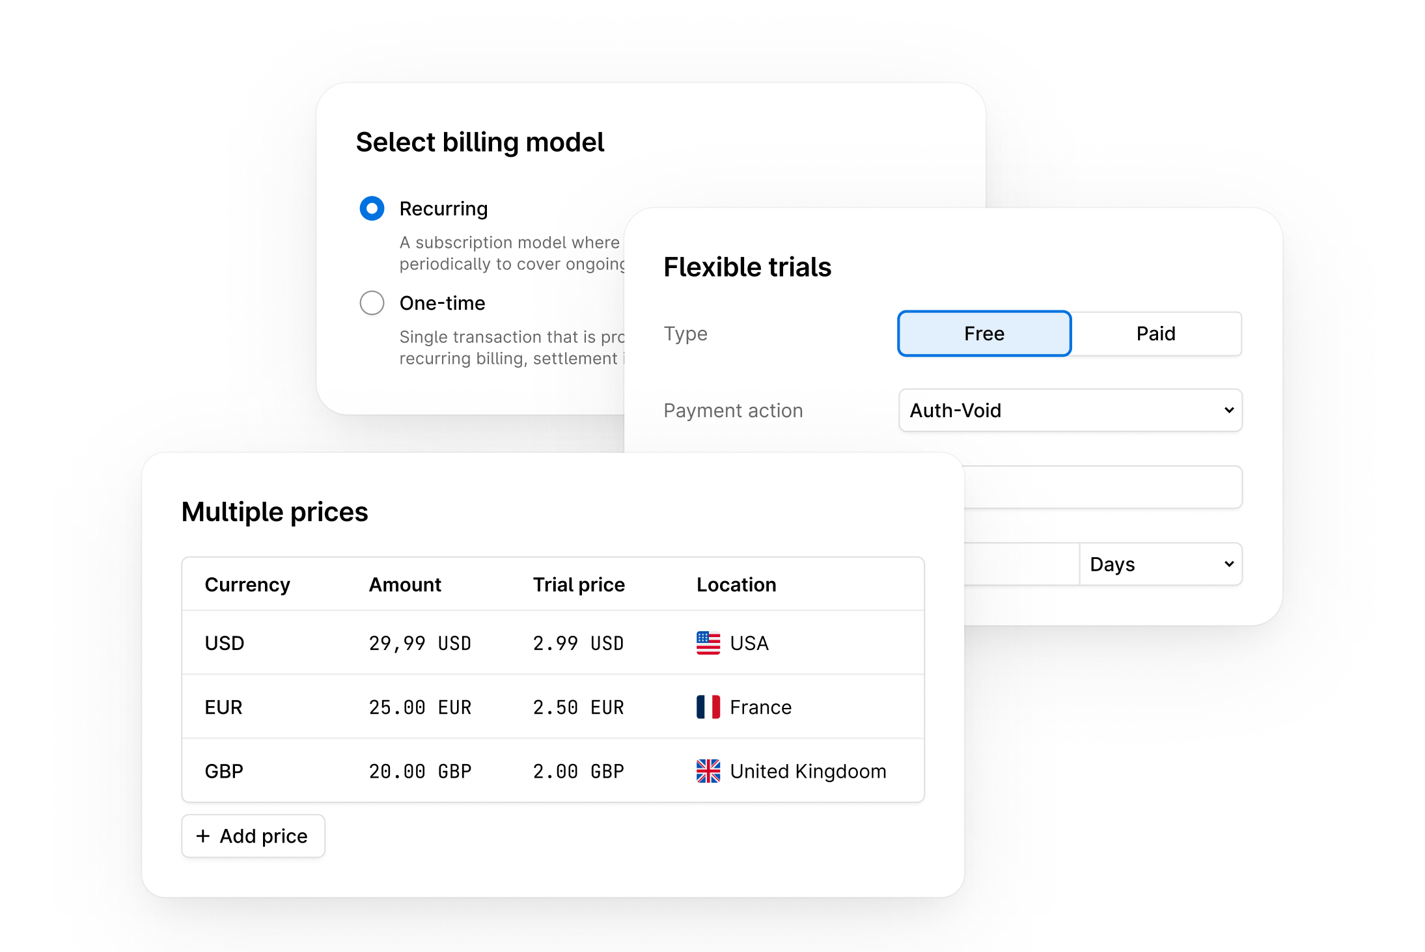Click the Add price button
Viewport: 1425px width, 952px height.
coord(253,836)
